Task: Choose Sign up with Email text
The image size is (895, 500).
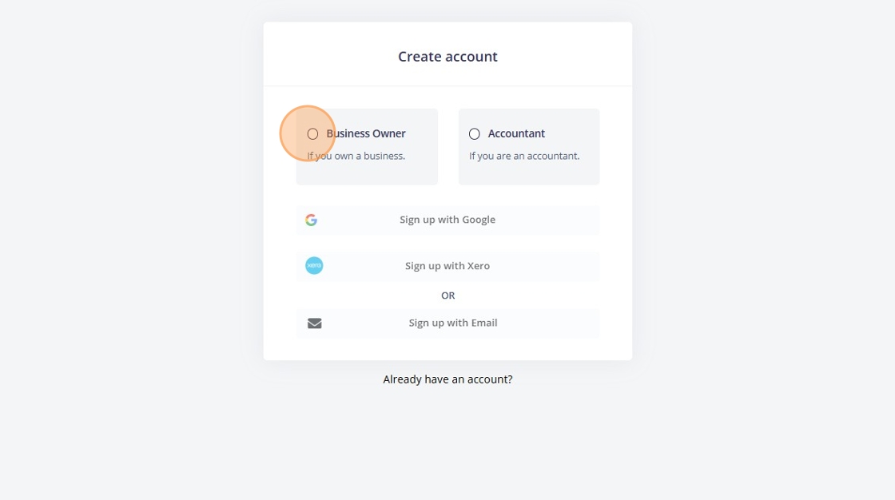Action: tap(452, 323)
